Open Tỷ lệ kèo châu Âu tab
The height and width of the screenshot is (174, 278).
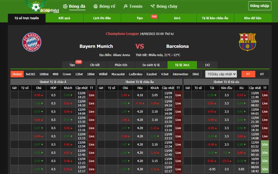click(x=215, y=18)
